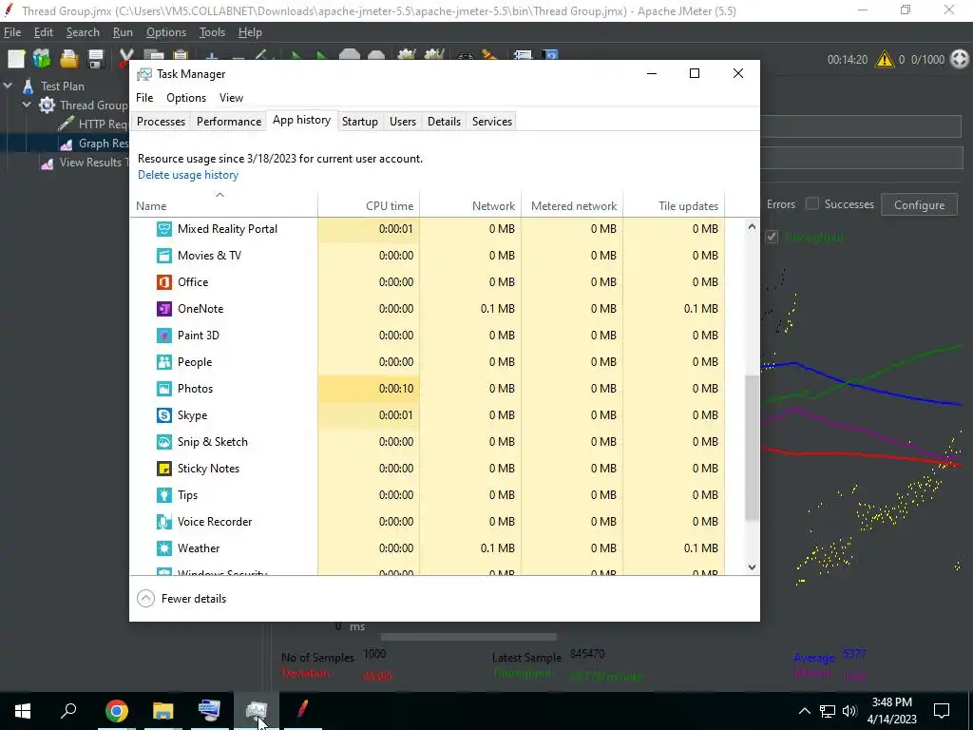The image size is (973, 730).
Task: Sort by the Metered network column header
Action: click(x=572, y=205)
